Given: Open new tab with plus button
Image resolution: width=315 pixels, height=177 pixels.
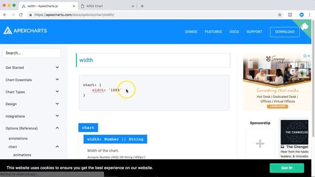Looking at the screenshot, I should 142,6.
